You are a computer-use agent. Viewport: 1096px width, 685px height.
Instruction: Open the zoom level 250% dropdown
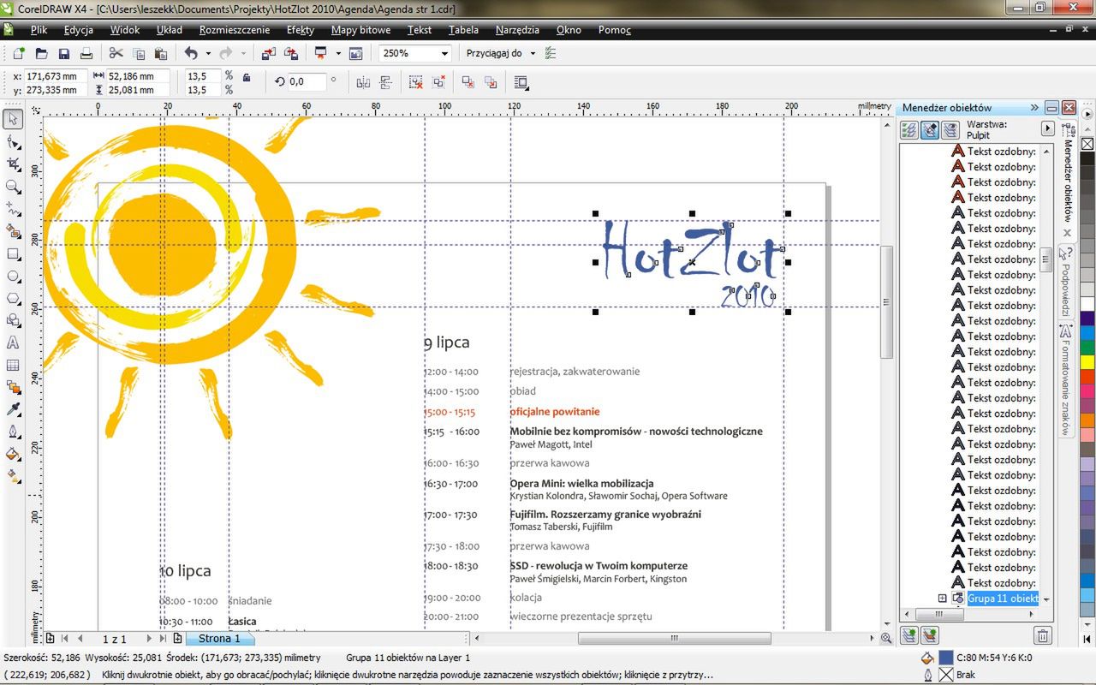444,53
